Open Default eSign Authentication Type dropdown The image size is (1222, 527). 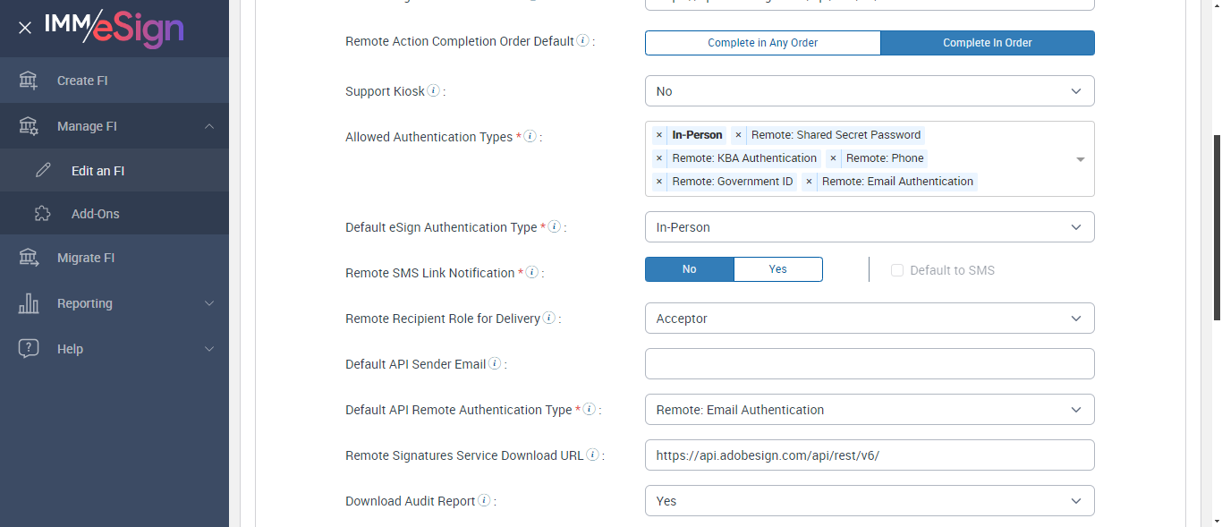869,227
